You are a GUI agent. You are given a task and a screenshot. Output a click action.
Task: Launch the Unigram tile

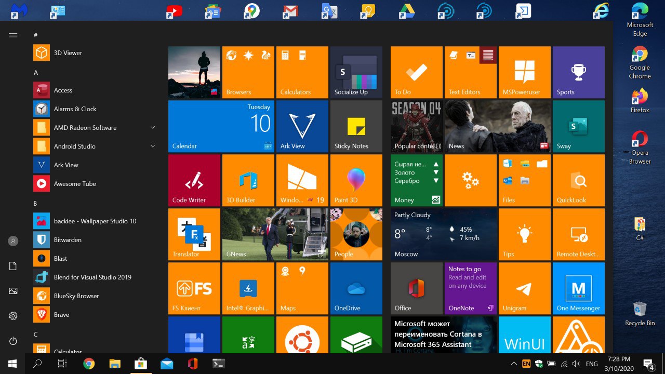click(525, 288)
